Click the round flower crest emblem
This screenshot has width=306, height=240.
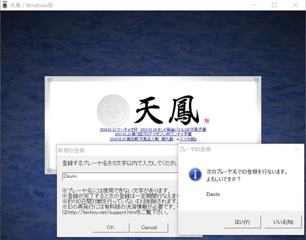tap(113, 110)
